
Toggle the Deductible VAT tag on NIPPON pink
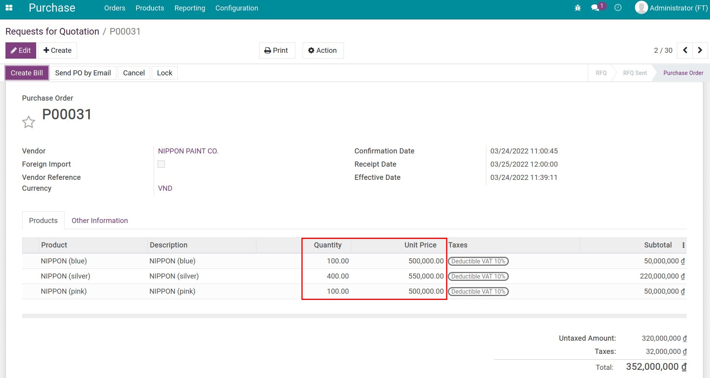tap(478, 291)
